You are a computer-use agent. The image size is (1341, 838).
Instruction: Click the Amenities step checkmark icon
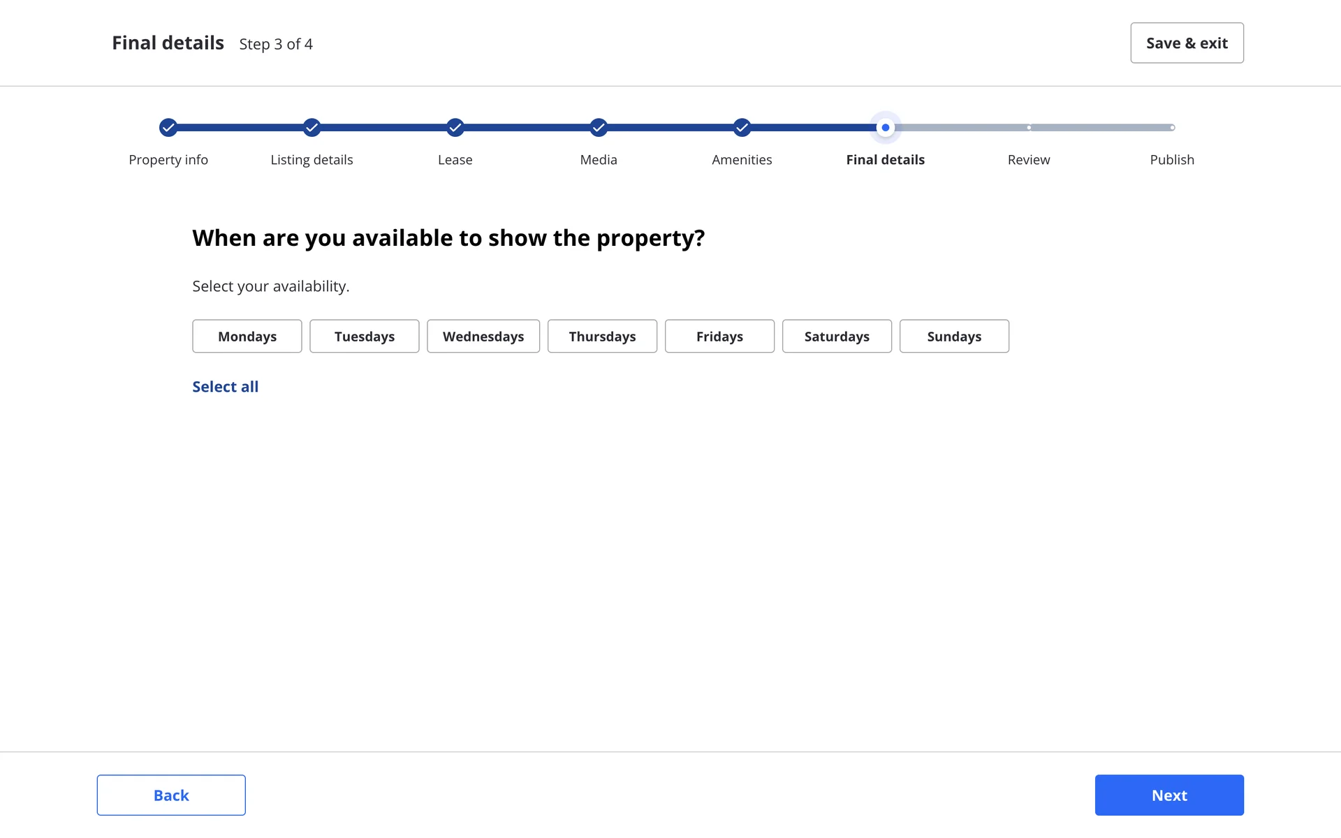[742, 127]
